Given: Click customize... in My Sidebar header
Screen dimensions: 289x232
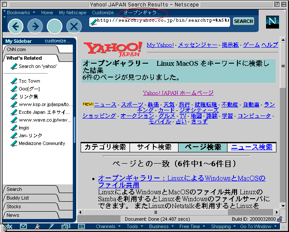Looking at the screenshot, I should coord(57,41).
